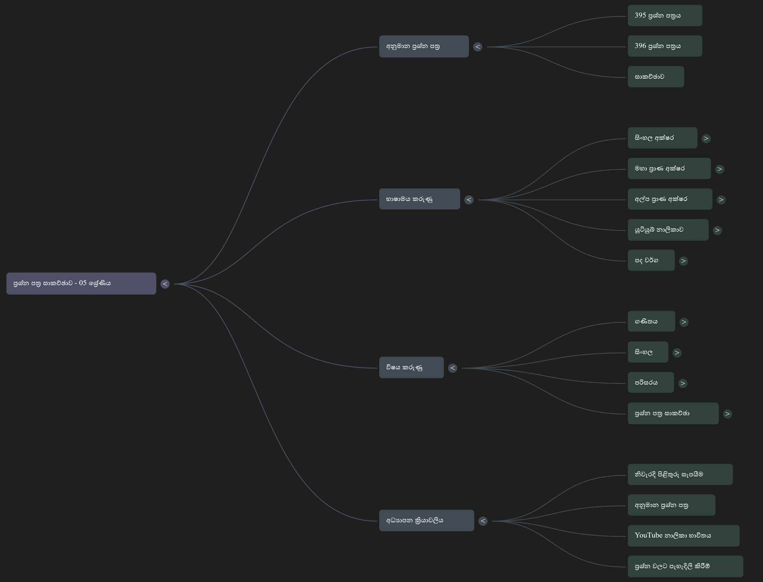Image resolution: width=763 pixels, height=582 pixels.
Task: Expand the පද වර්ග node arrow
Action: 683,261
